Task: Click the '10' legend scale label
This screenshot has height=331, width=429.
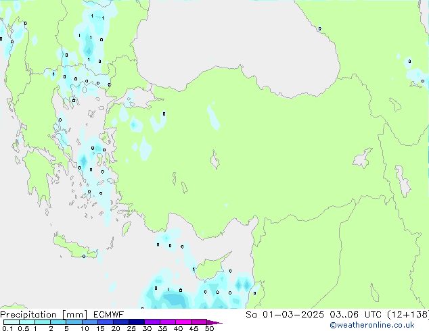Action: [x=85, y=328]
